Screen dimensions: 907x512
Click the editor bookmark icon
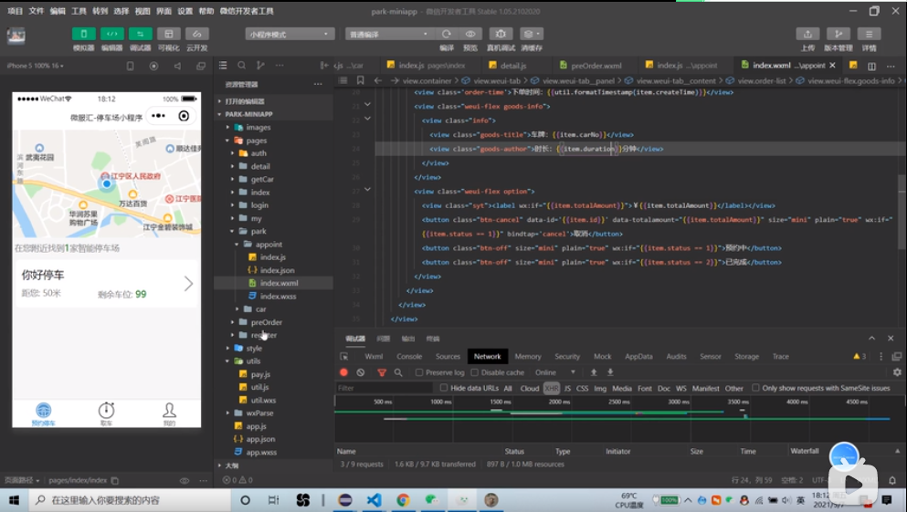(x=361, y=80)
